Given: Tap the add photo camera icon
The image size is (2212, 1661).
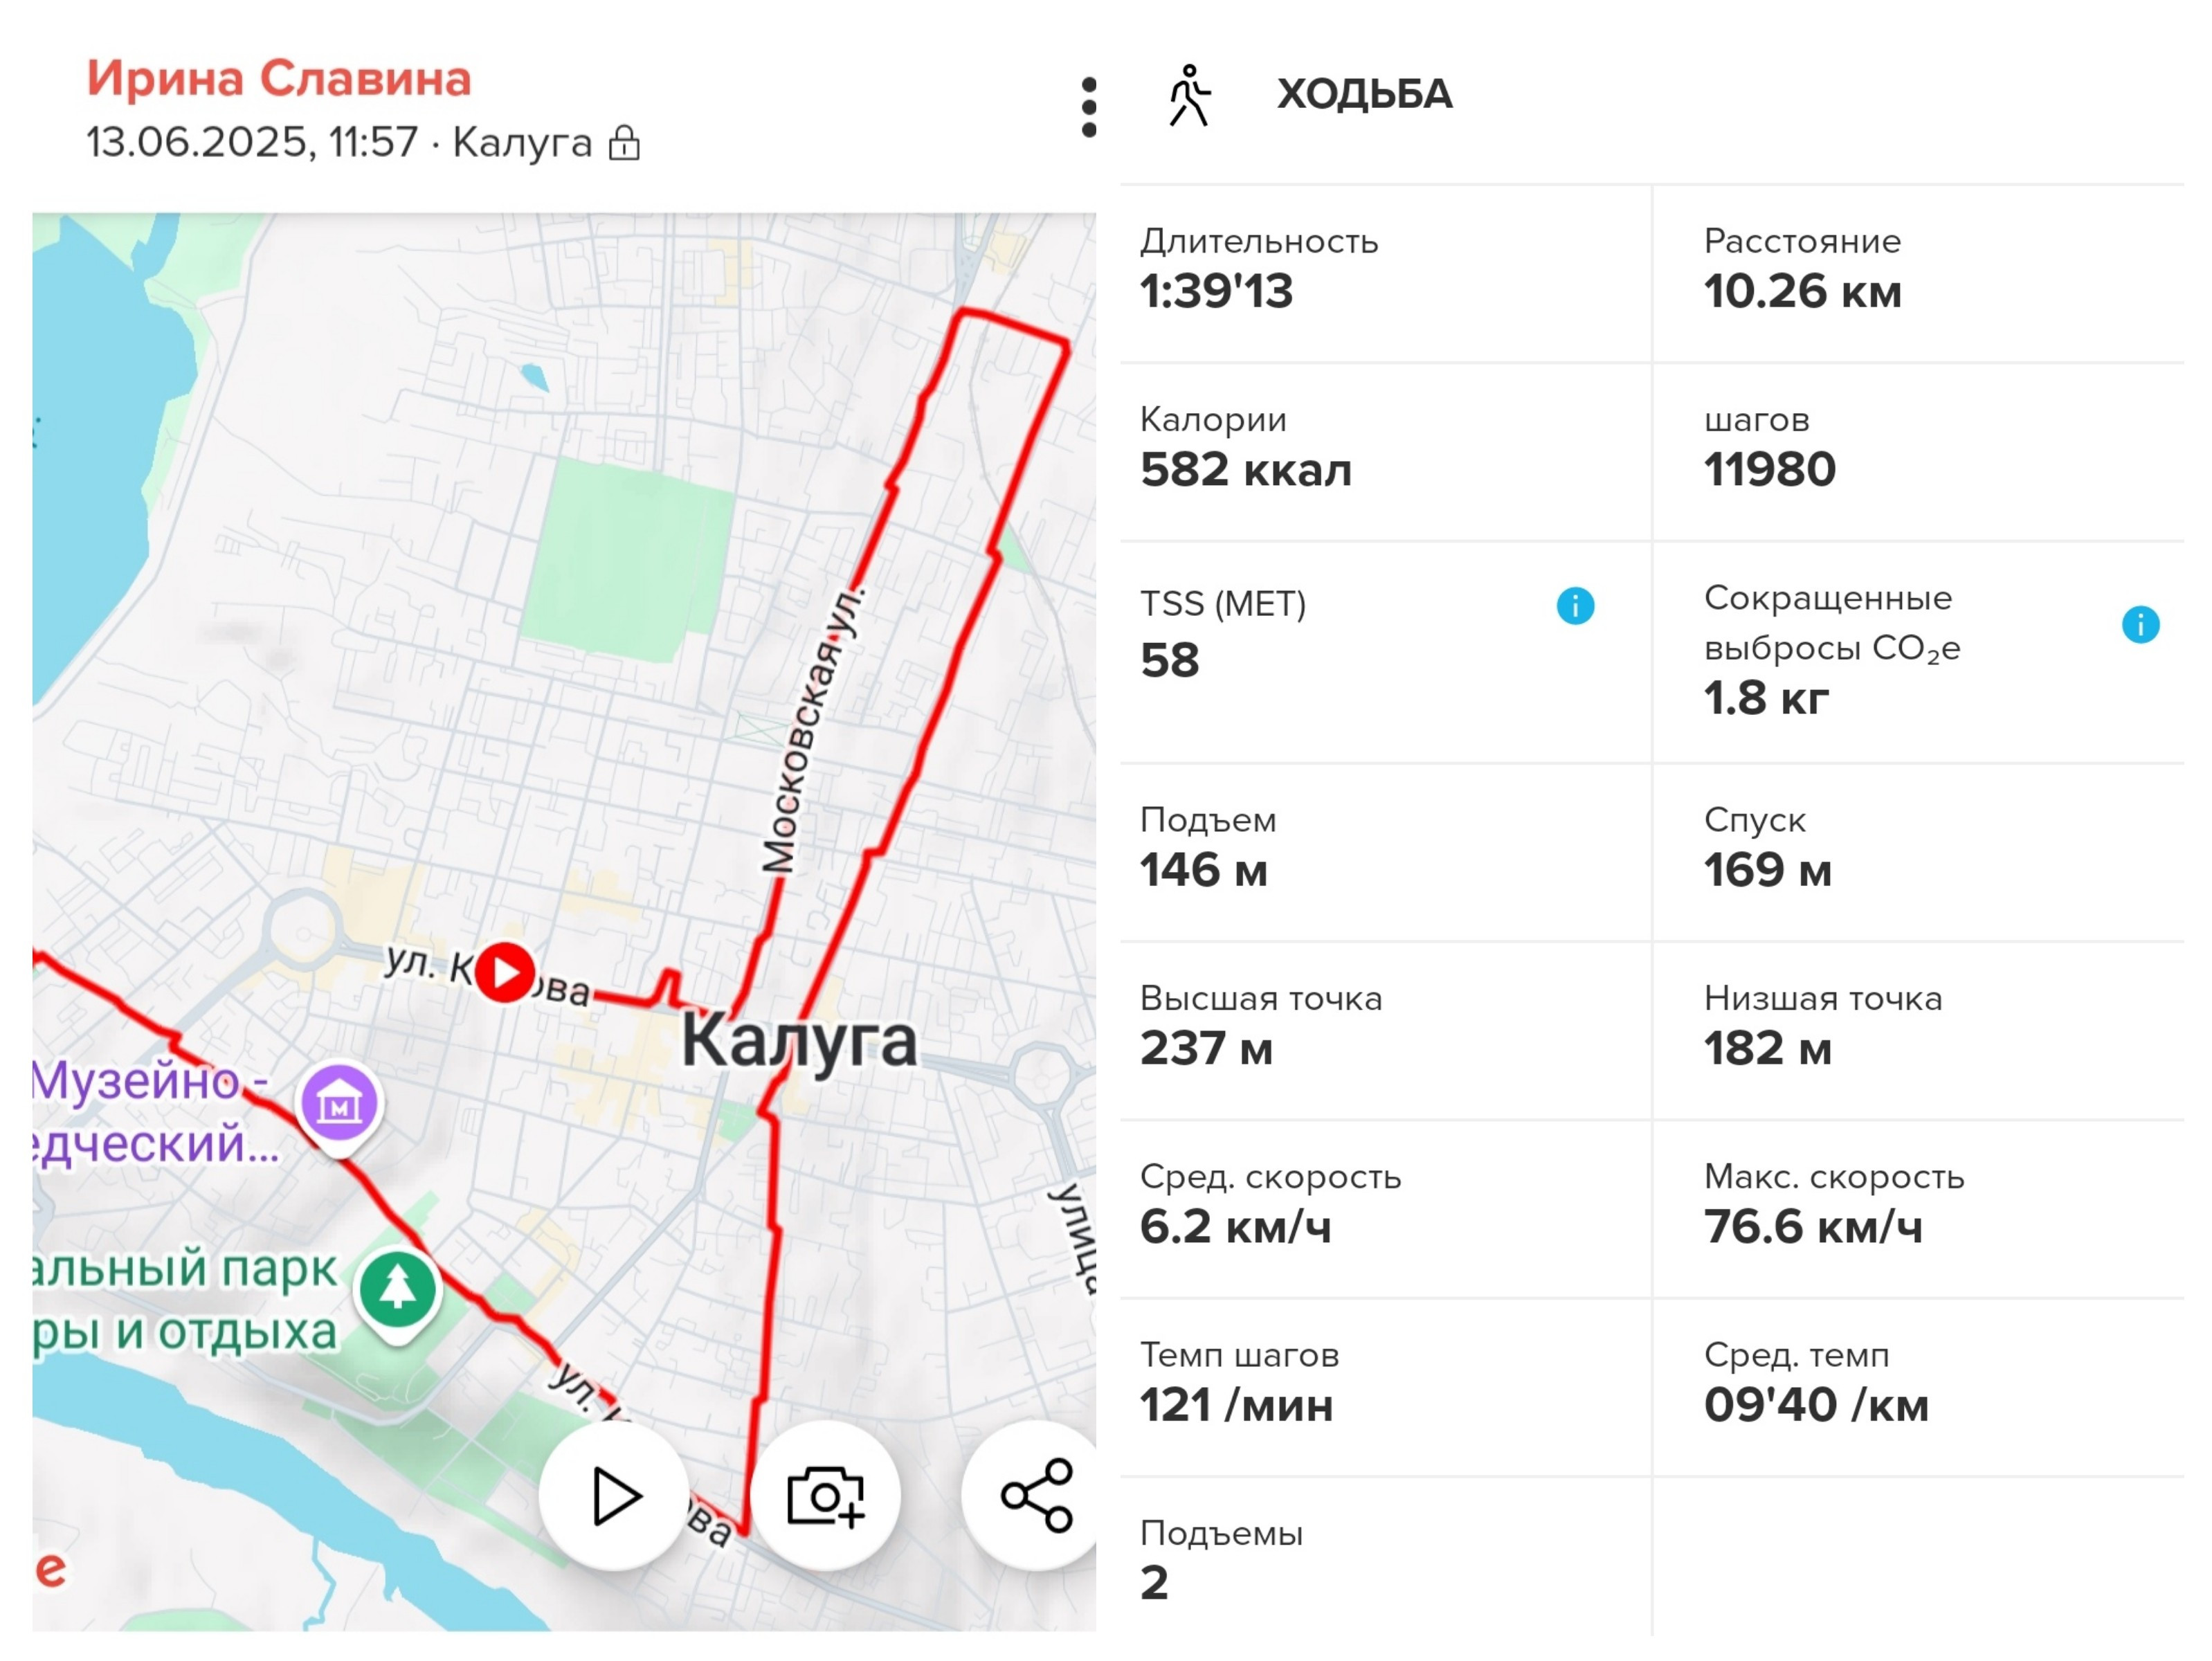Looking at the screenshot, I should 825,1496.
